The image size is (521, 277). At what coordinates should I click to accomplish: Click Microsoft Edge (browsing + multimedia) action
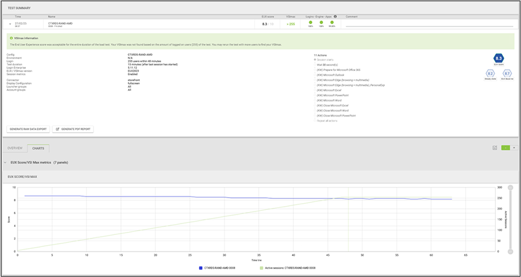point(343,80)
